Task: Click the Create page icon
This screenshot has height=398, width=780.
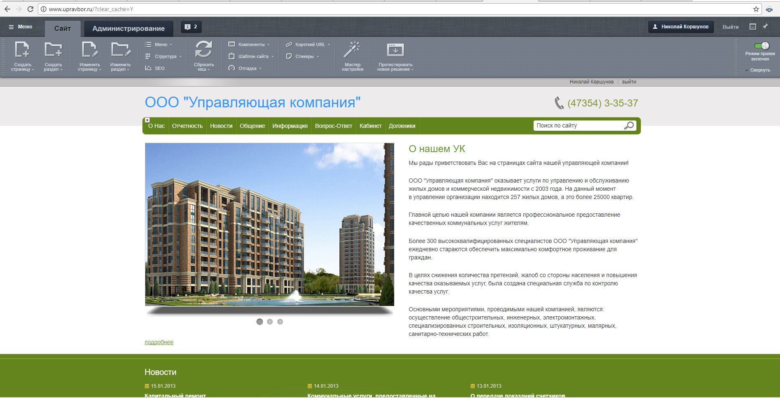Action: click(x=22, y=49)
